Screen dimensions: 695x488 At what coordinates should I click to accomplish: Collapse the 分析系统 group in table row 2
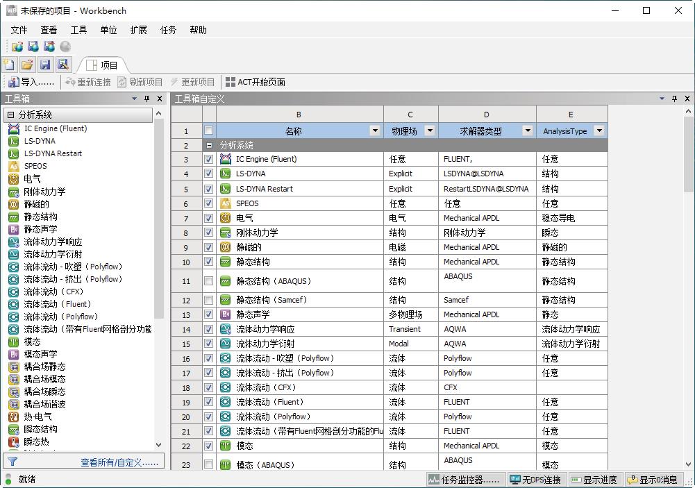(209, 145)
